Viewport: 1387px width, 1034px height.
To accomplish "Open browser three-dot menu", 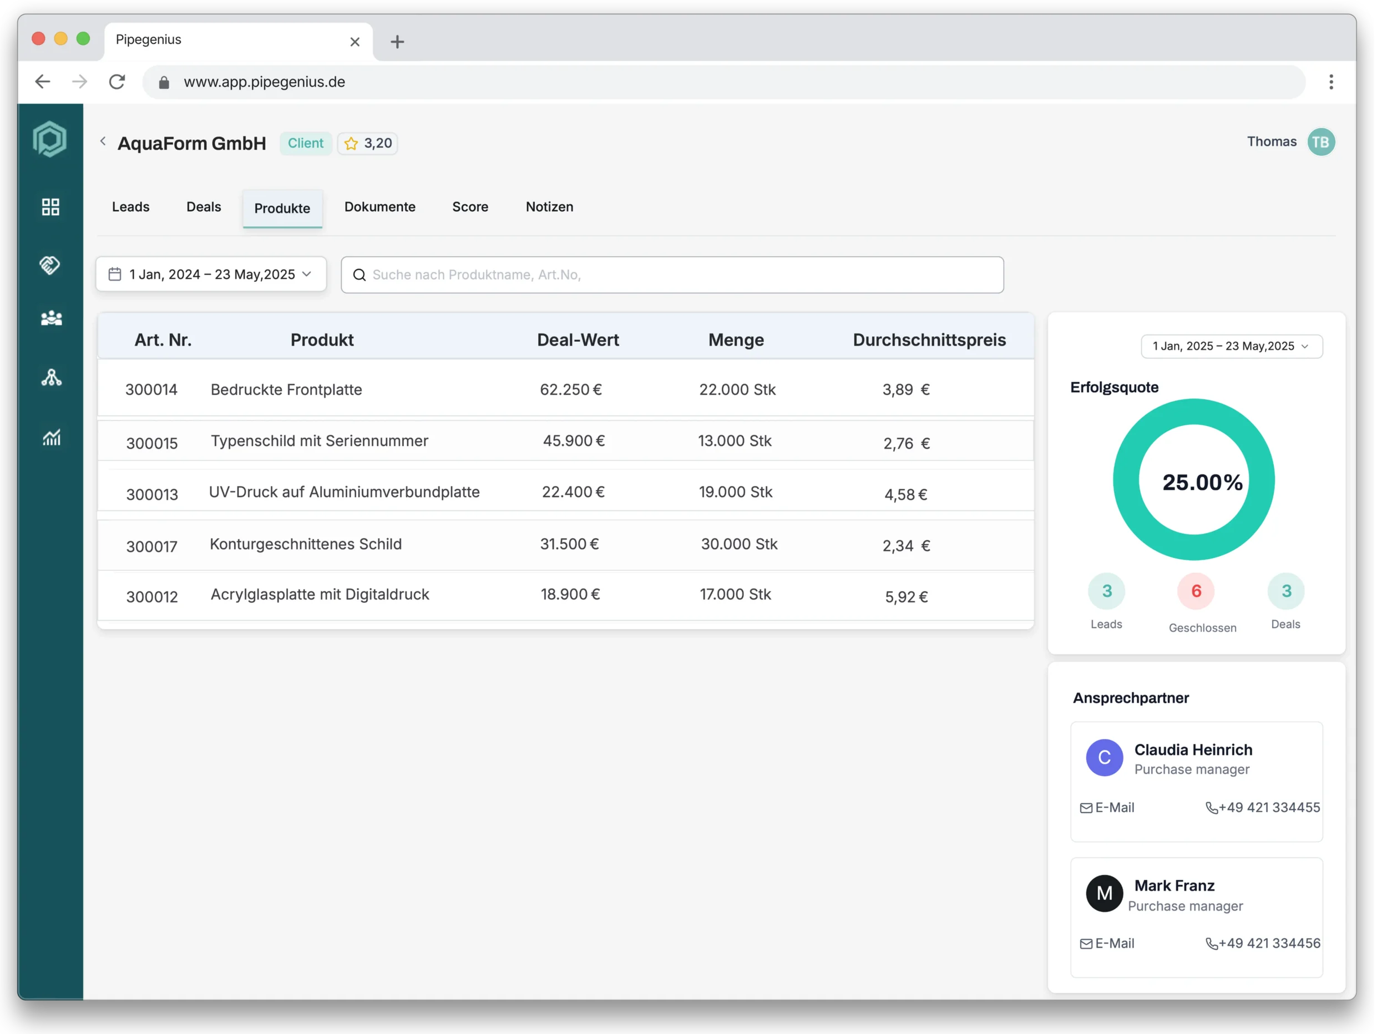I will pyautogui.click(x=1330, y=82).
